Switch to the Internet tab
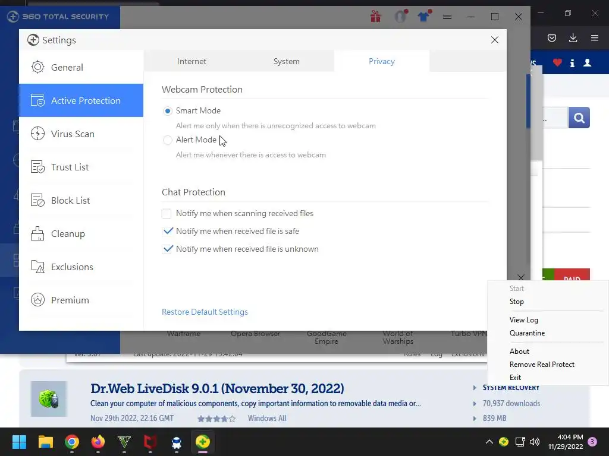This screenshot has height=456, width=609. pos(192,61)
